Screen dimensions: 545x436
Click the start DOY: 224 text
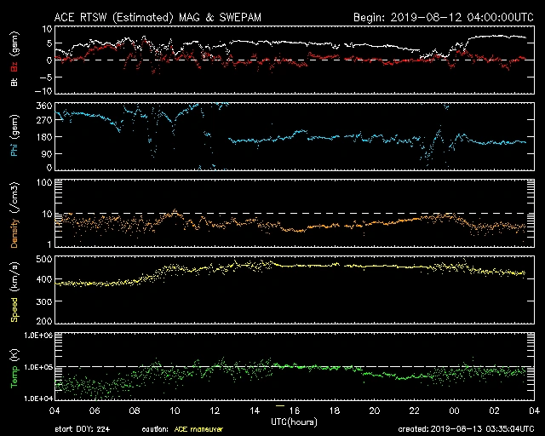83,429
